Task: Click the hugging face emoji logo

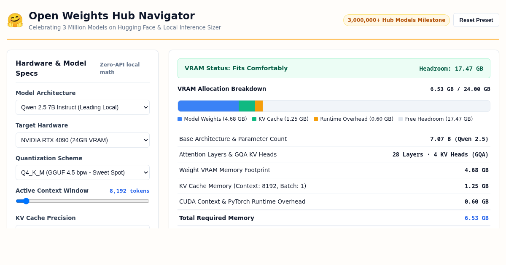Action: click(15, 20)
